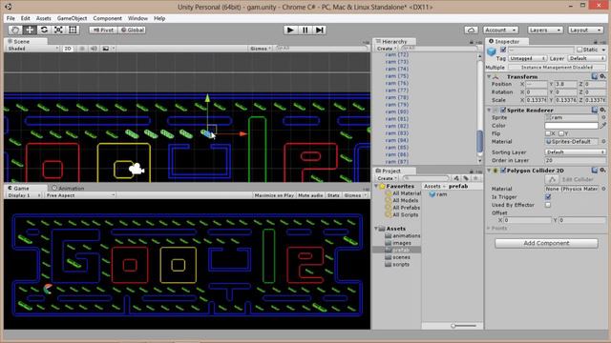Pick color with eyedropper icon

tap(603, 126)
